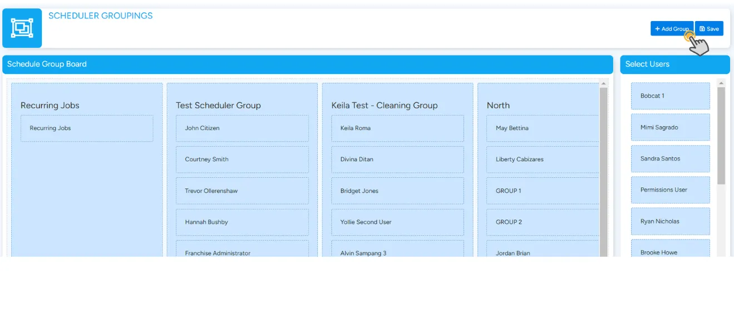This screenshot has width=734, height=310.
Task: Save the scheduler groupings
Action: (709, 29)
